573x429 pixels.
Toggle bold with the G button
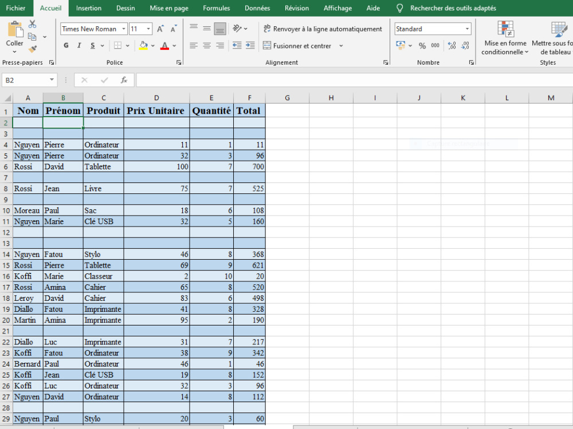point(66,46)
